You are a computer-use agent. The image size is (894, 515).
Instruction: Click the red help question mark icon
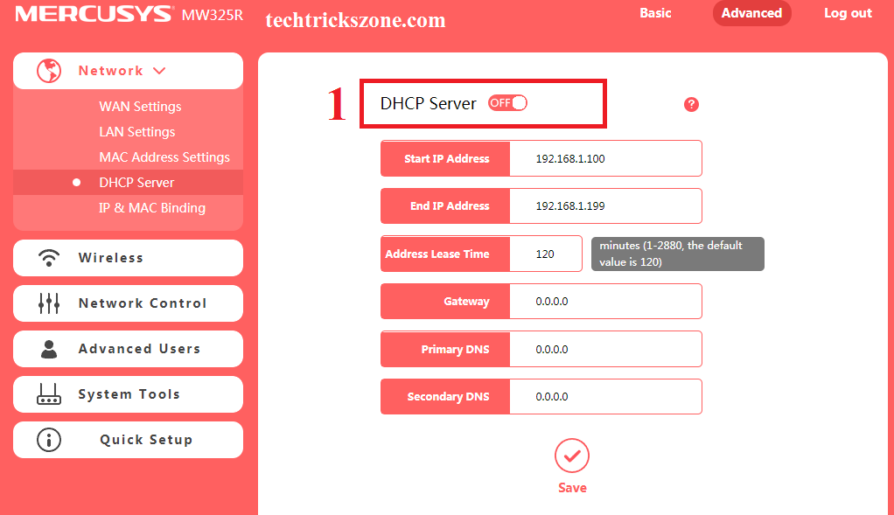[x=691, y=105]
